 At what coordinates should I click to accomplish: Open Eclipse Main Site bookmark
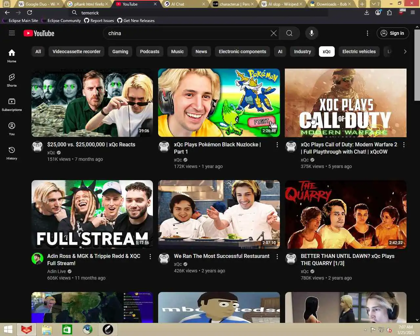[20, 20]
